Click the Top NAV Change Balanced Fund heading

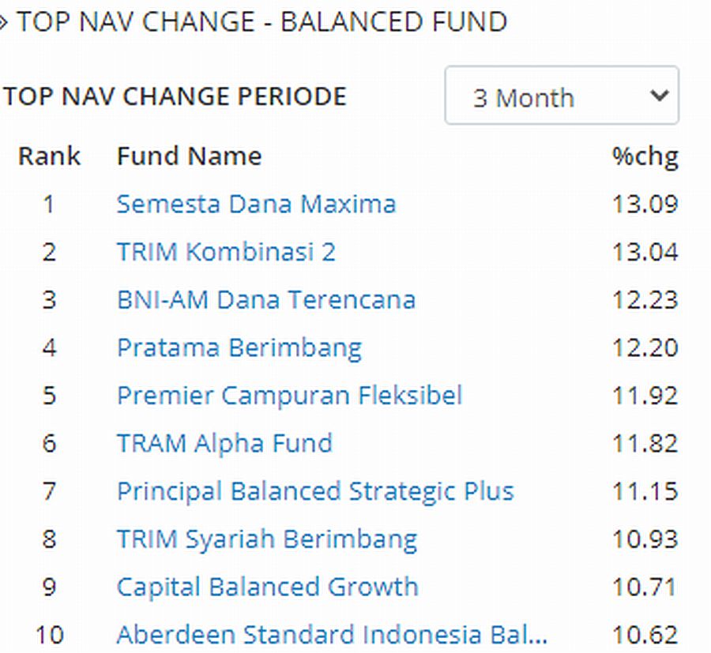click(x=261, y=22)
